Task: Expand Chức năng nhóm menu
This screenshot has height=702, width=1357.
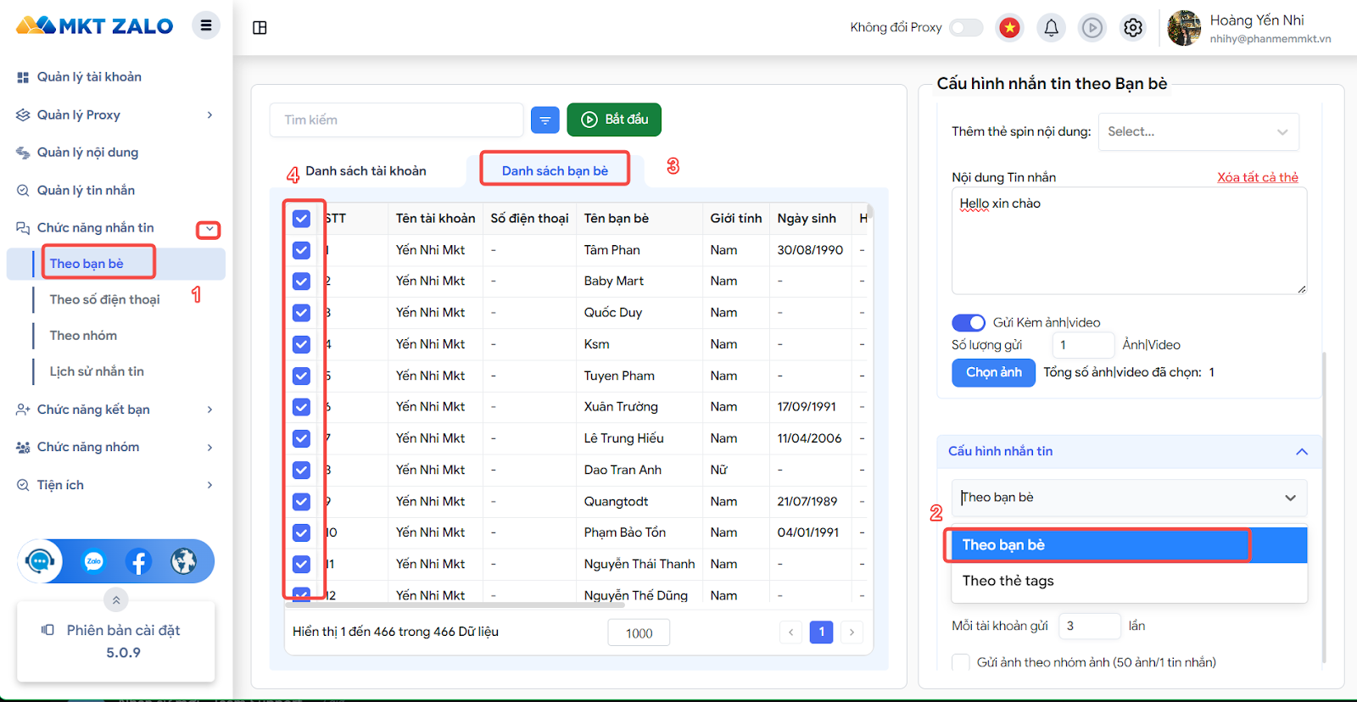Action: (x=209, y=448)
